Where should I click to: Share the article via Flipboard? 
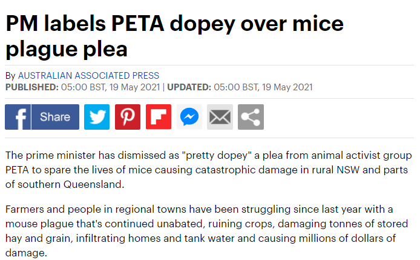tap(159, 117)
